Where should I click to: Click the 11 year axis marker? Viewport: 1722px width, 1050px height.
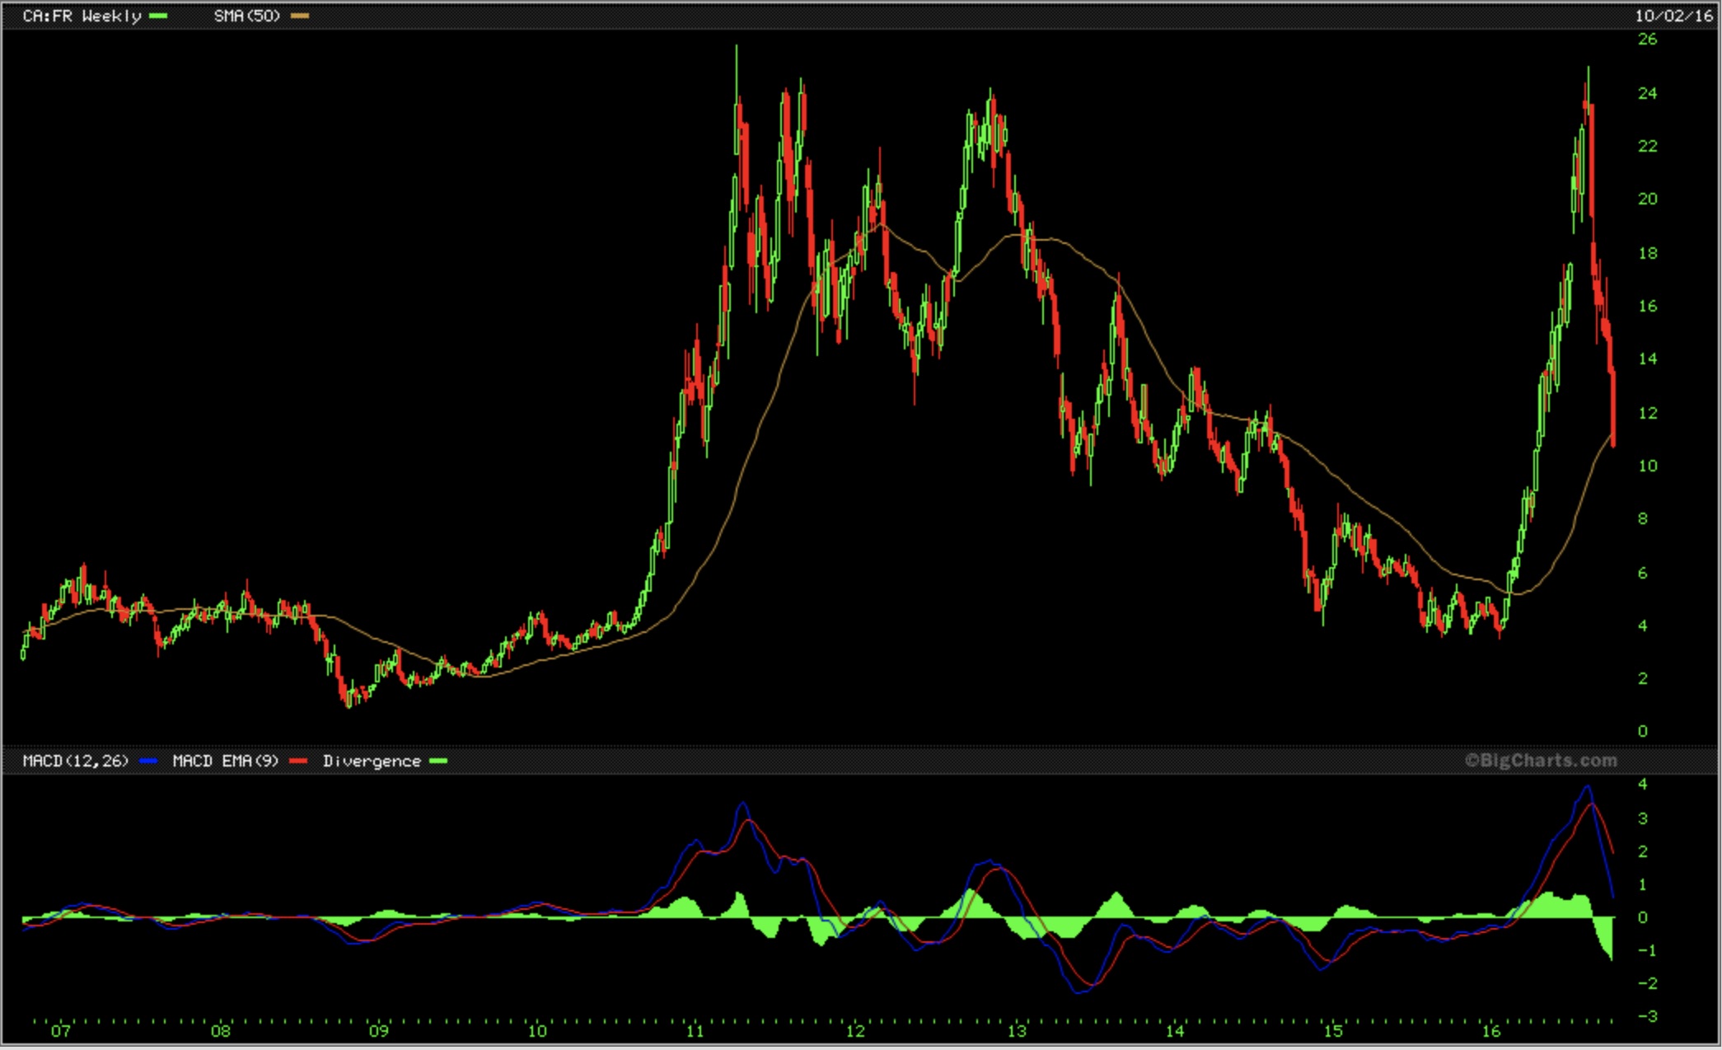[x=695, y=1031]
